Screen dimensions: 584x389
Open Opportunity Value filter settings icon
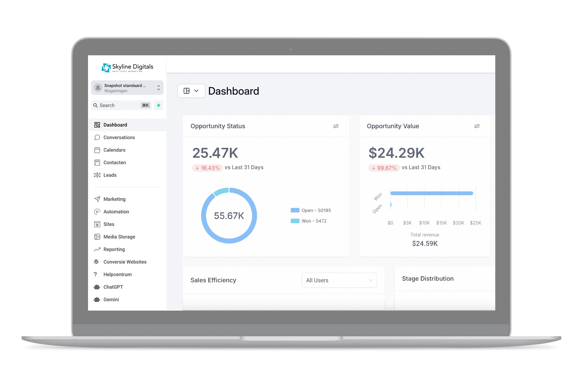point(477,126)
